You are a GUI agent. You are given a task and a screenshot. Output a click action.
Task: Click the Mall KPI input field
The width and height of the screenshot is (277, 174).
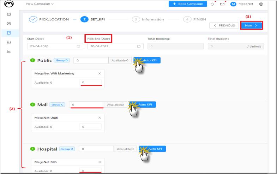[x=86, y=104]
